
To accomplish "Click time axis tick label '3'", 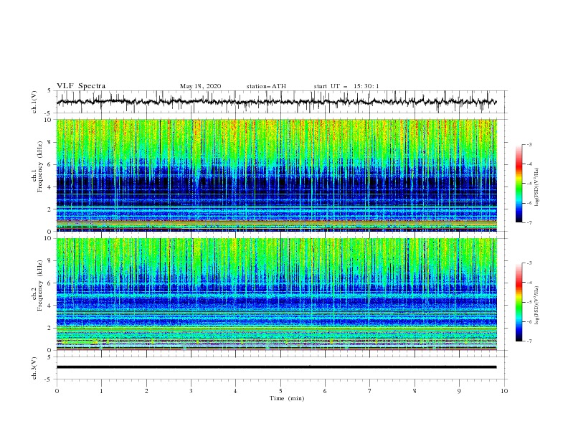I will (191, 391).
